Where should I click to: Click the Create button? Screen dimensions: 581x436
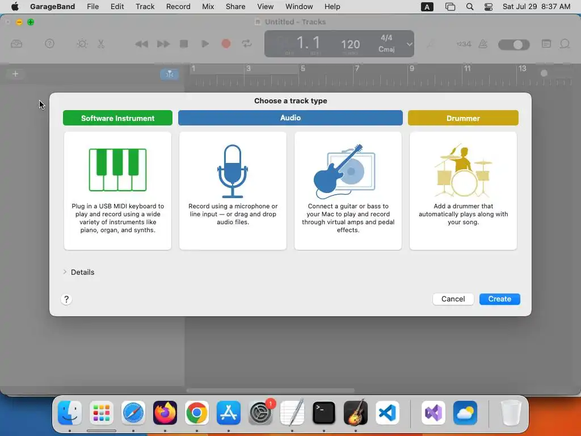click(499, 299)
